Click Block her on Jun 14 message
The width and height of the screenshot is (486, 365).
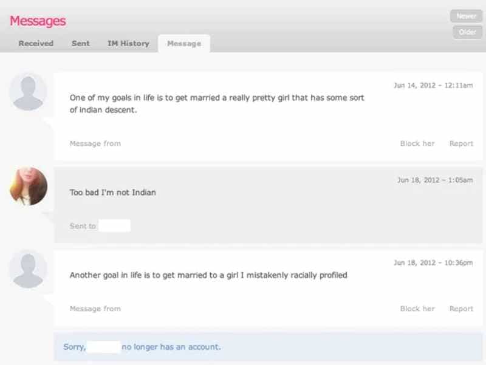pyautogui.click(x=417, y=144)
